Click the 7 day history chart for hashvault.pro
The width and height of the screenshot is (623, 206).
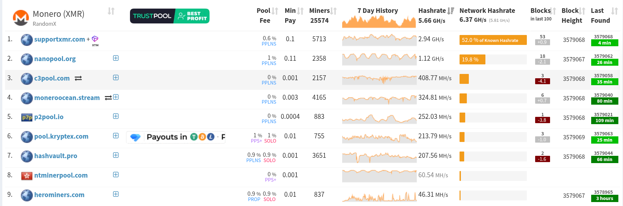click(379, 156)
